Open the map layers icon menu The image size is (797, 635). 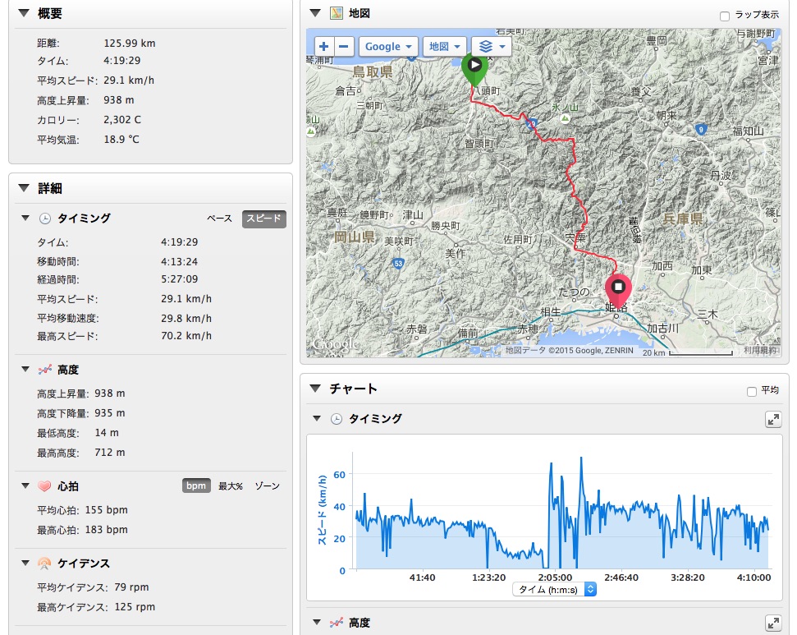[x=491, y=47]
